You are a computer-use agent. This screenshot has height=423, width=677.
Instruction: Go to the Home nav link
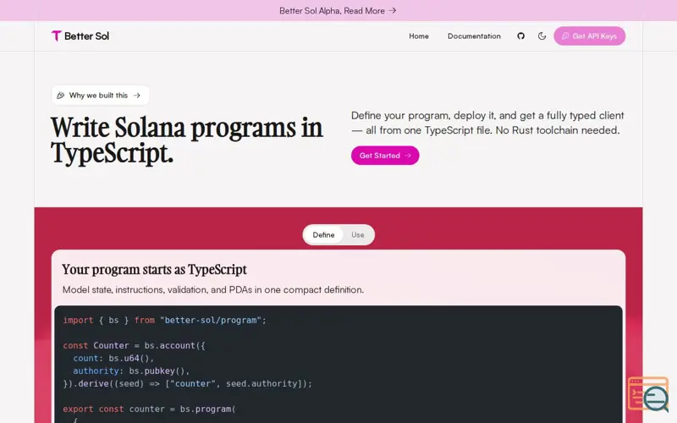(x=418, y=36)
